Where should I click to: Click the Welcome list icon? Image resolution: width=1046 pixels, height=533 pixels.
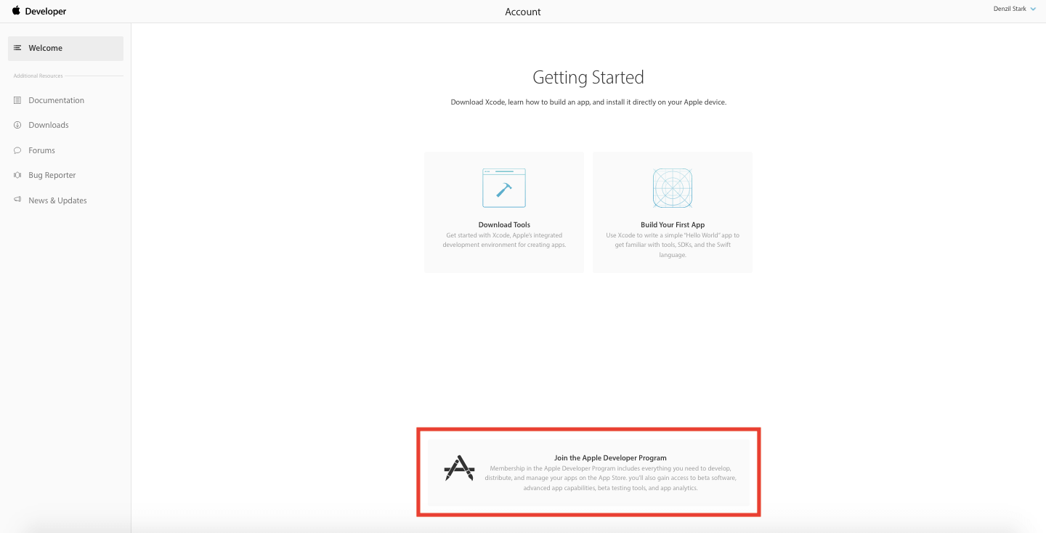click(x=17, y=48)
